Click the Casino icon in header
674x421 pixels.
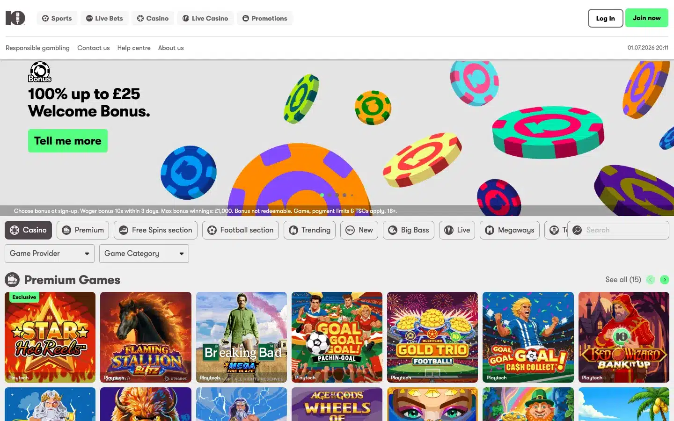(140, 18)
